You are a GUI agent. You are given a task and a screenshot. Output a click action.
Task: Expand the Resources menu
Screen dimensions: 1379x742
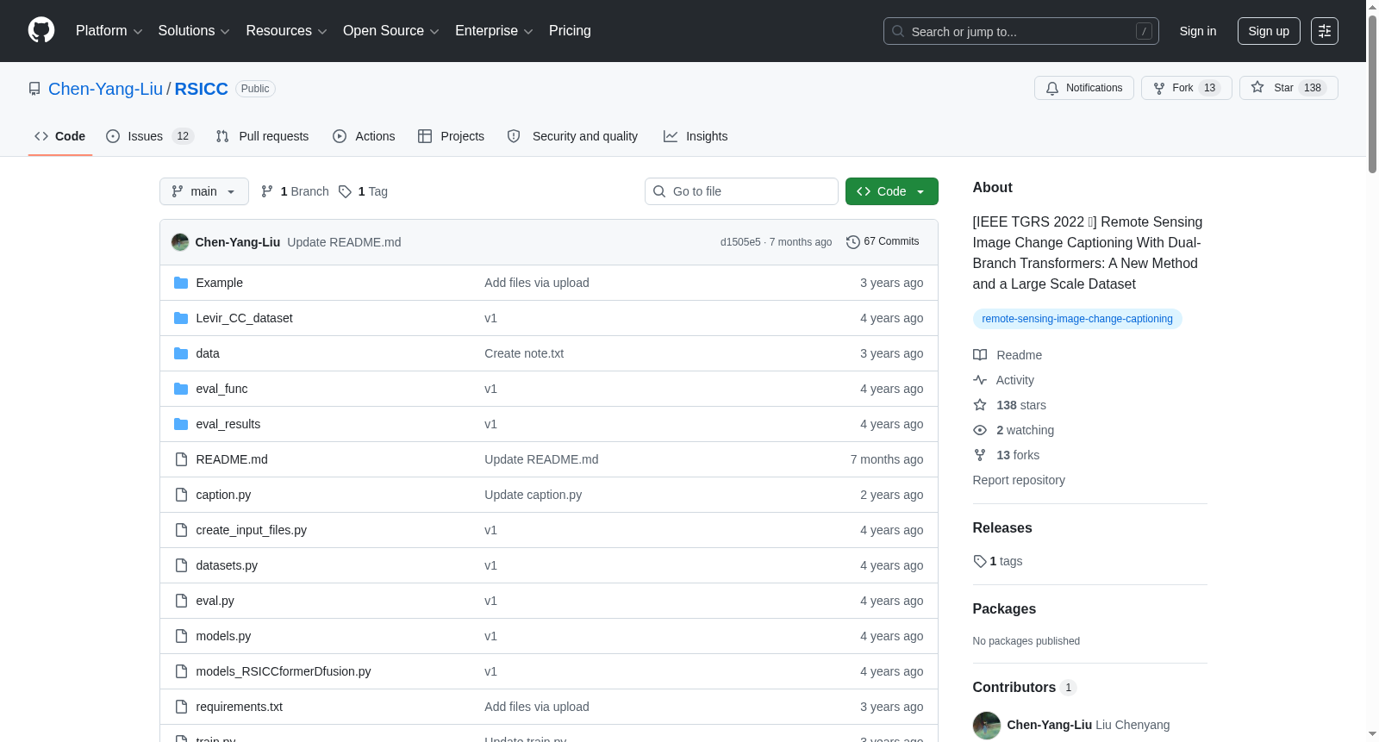286,31
